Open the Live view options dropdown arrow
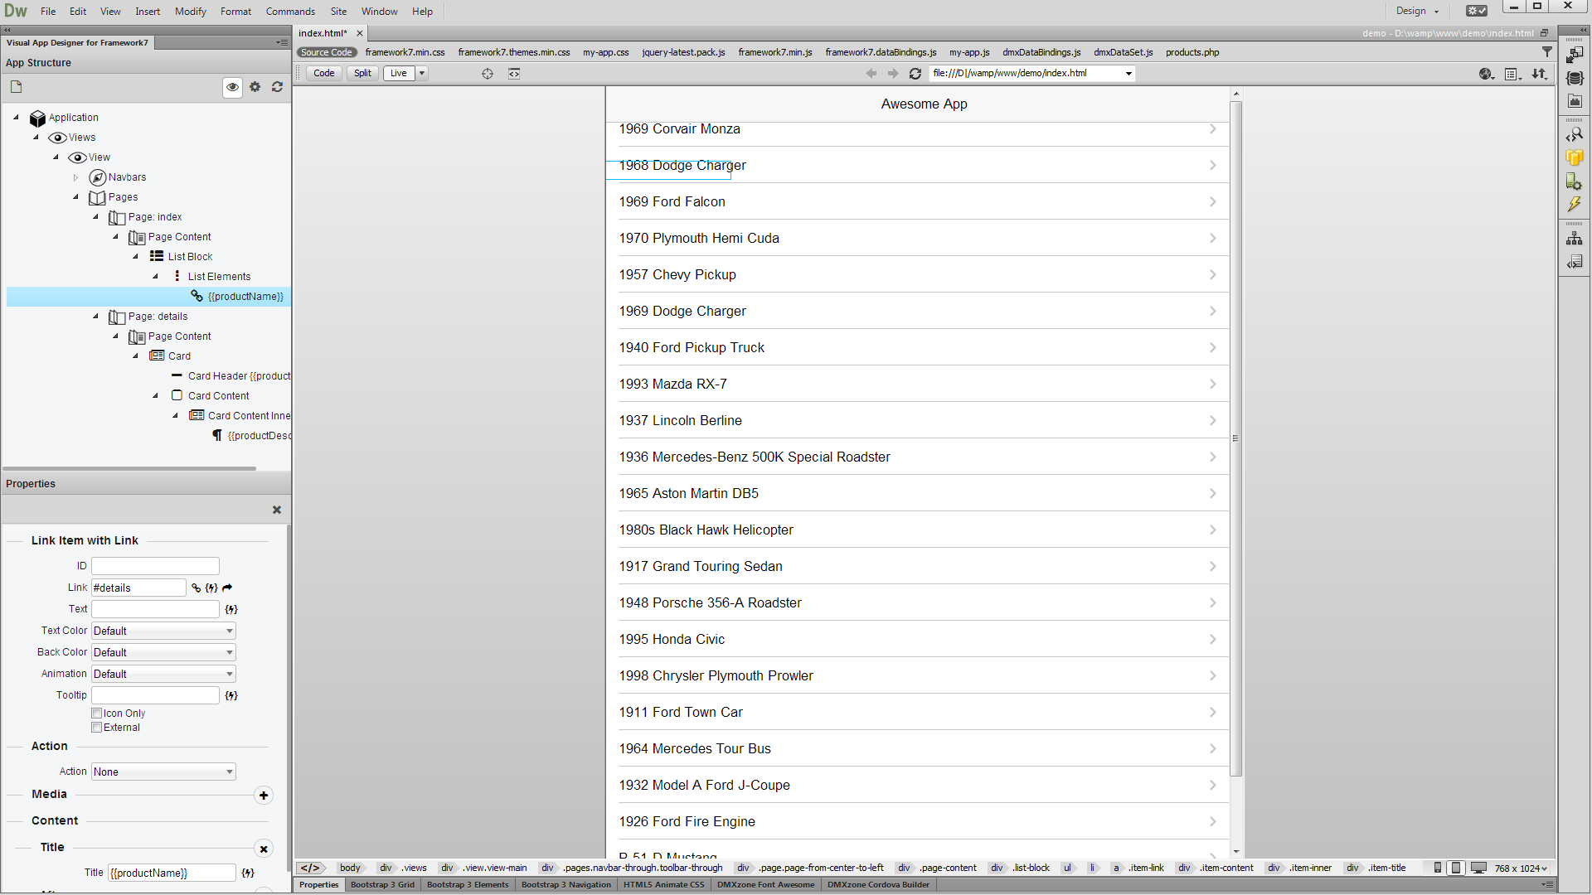The width and height of the screenshot is (1592, 895). pos(422,74)
